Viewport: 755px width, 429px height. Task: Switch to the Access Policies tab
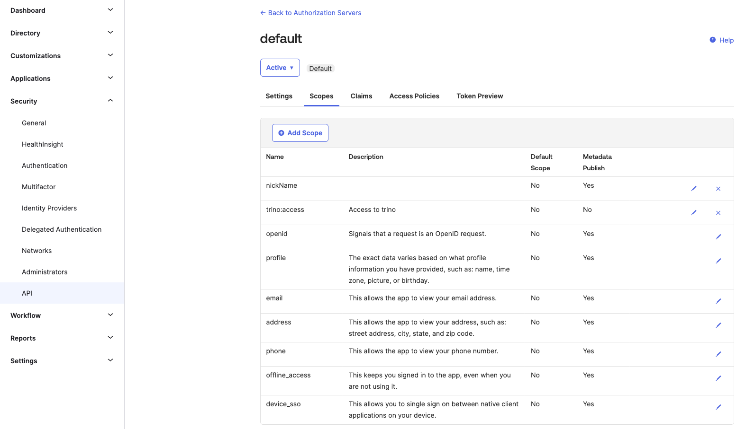414,96
